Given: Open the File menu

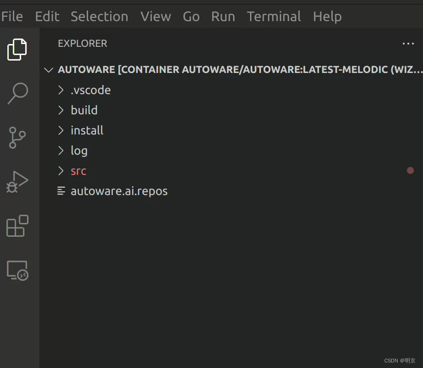Looking at the screenshot, I should pyautogui.click(x=12, y=17).
